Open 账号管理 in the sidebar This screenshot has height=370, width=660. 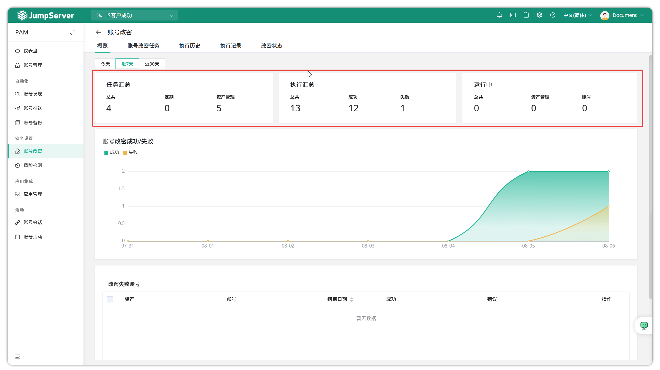tap(46, 65)
